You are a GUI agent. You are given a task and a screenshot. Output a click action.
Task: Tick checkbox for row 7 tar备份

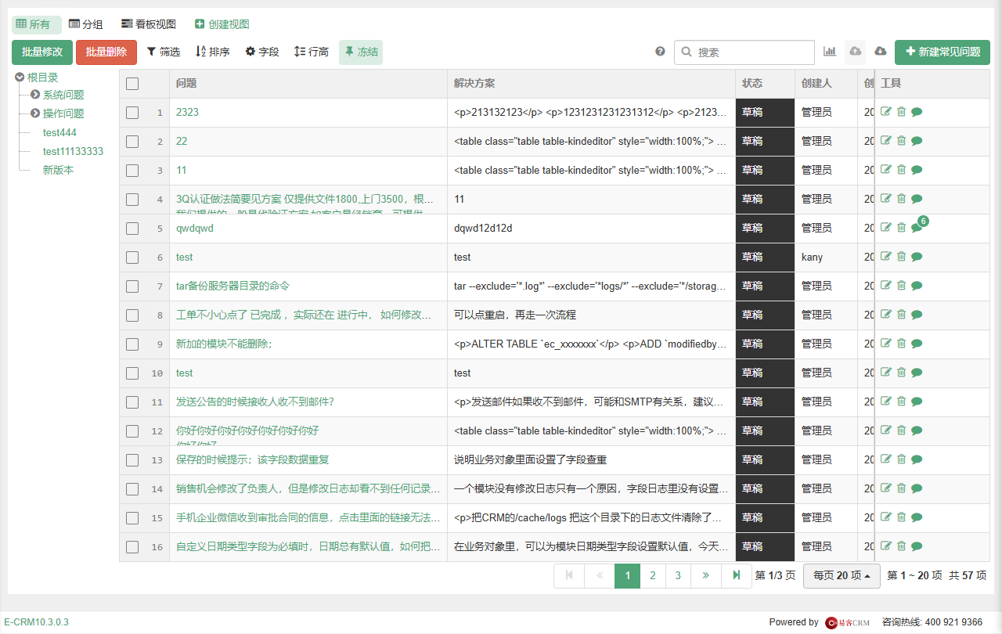pos(132,286)
